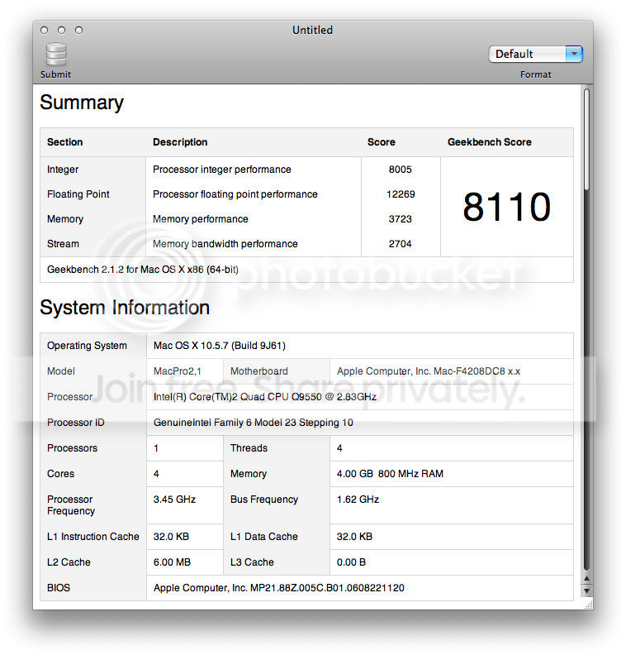Click Processor floating point performance description

tap(235, 194)
